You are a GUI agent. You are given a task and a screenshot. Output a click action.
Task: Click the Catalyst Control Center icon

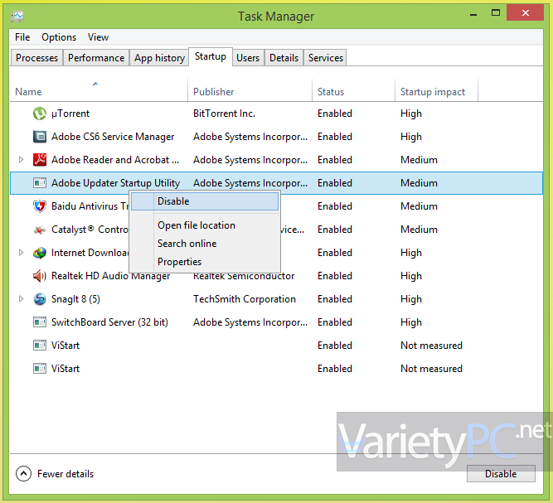[40, 230]
